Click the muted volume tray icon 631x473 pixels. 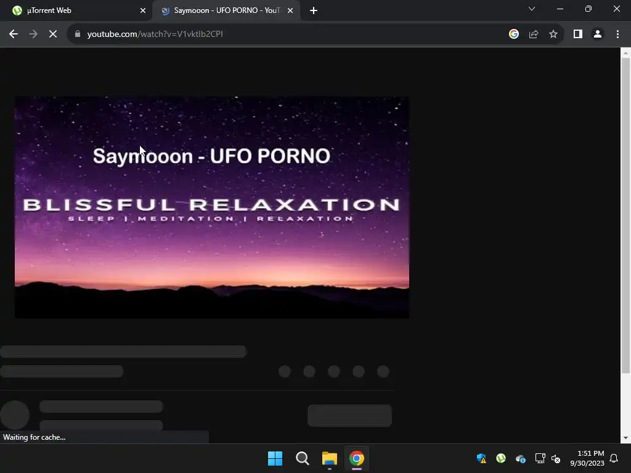(x=556, y=458)
